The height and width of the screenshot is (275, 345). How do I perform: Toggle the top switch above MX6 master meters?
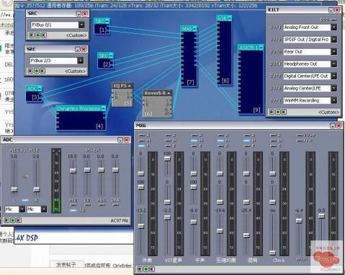point(300,136)
